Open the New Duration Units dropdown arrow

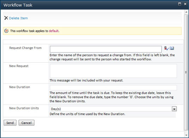point(174,109)
